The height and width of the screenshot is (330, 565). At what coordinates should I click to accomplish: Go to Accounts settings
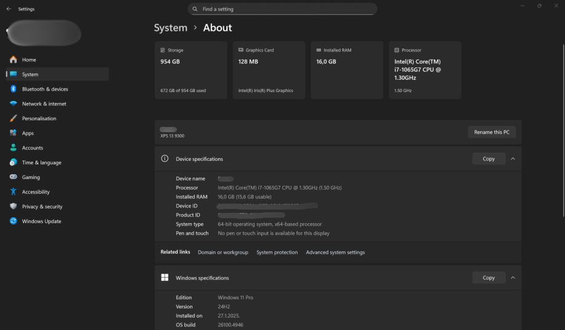(x=32, y=148)
